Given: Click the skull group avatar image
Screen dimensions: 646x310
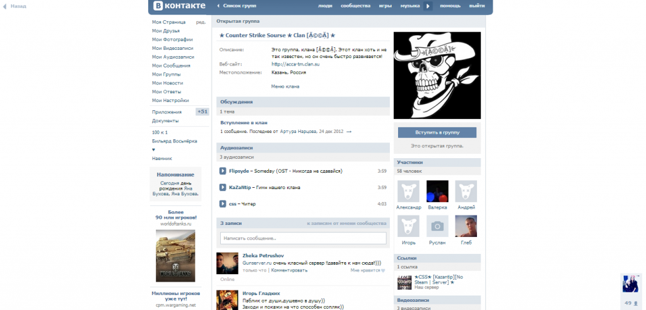Looking at the screenshot, I should point(437,75).
